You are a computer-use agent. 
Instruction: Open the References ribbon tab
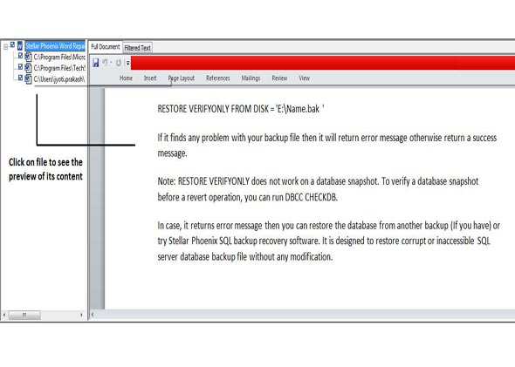217,78
